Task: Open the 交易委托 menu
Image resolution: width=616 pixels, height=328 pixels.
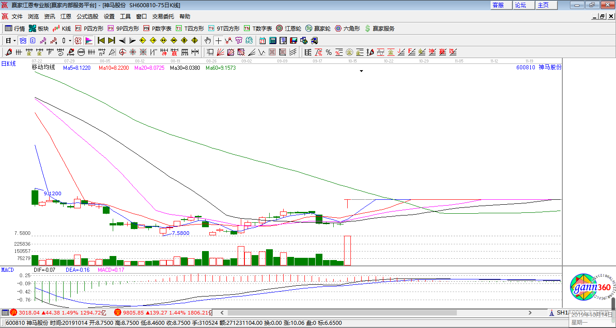Action: click(x=163, y=17)
